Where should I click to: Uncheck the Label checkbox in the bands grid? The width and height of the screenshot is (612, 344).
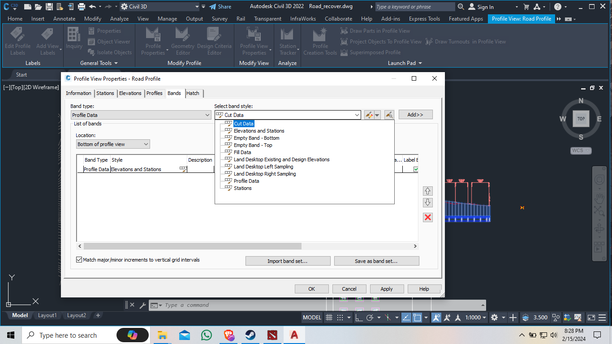[415, 169]
